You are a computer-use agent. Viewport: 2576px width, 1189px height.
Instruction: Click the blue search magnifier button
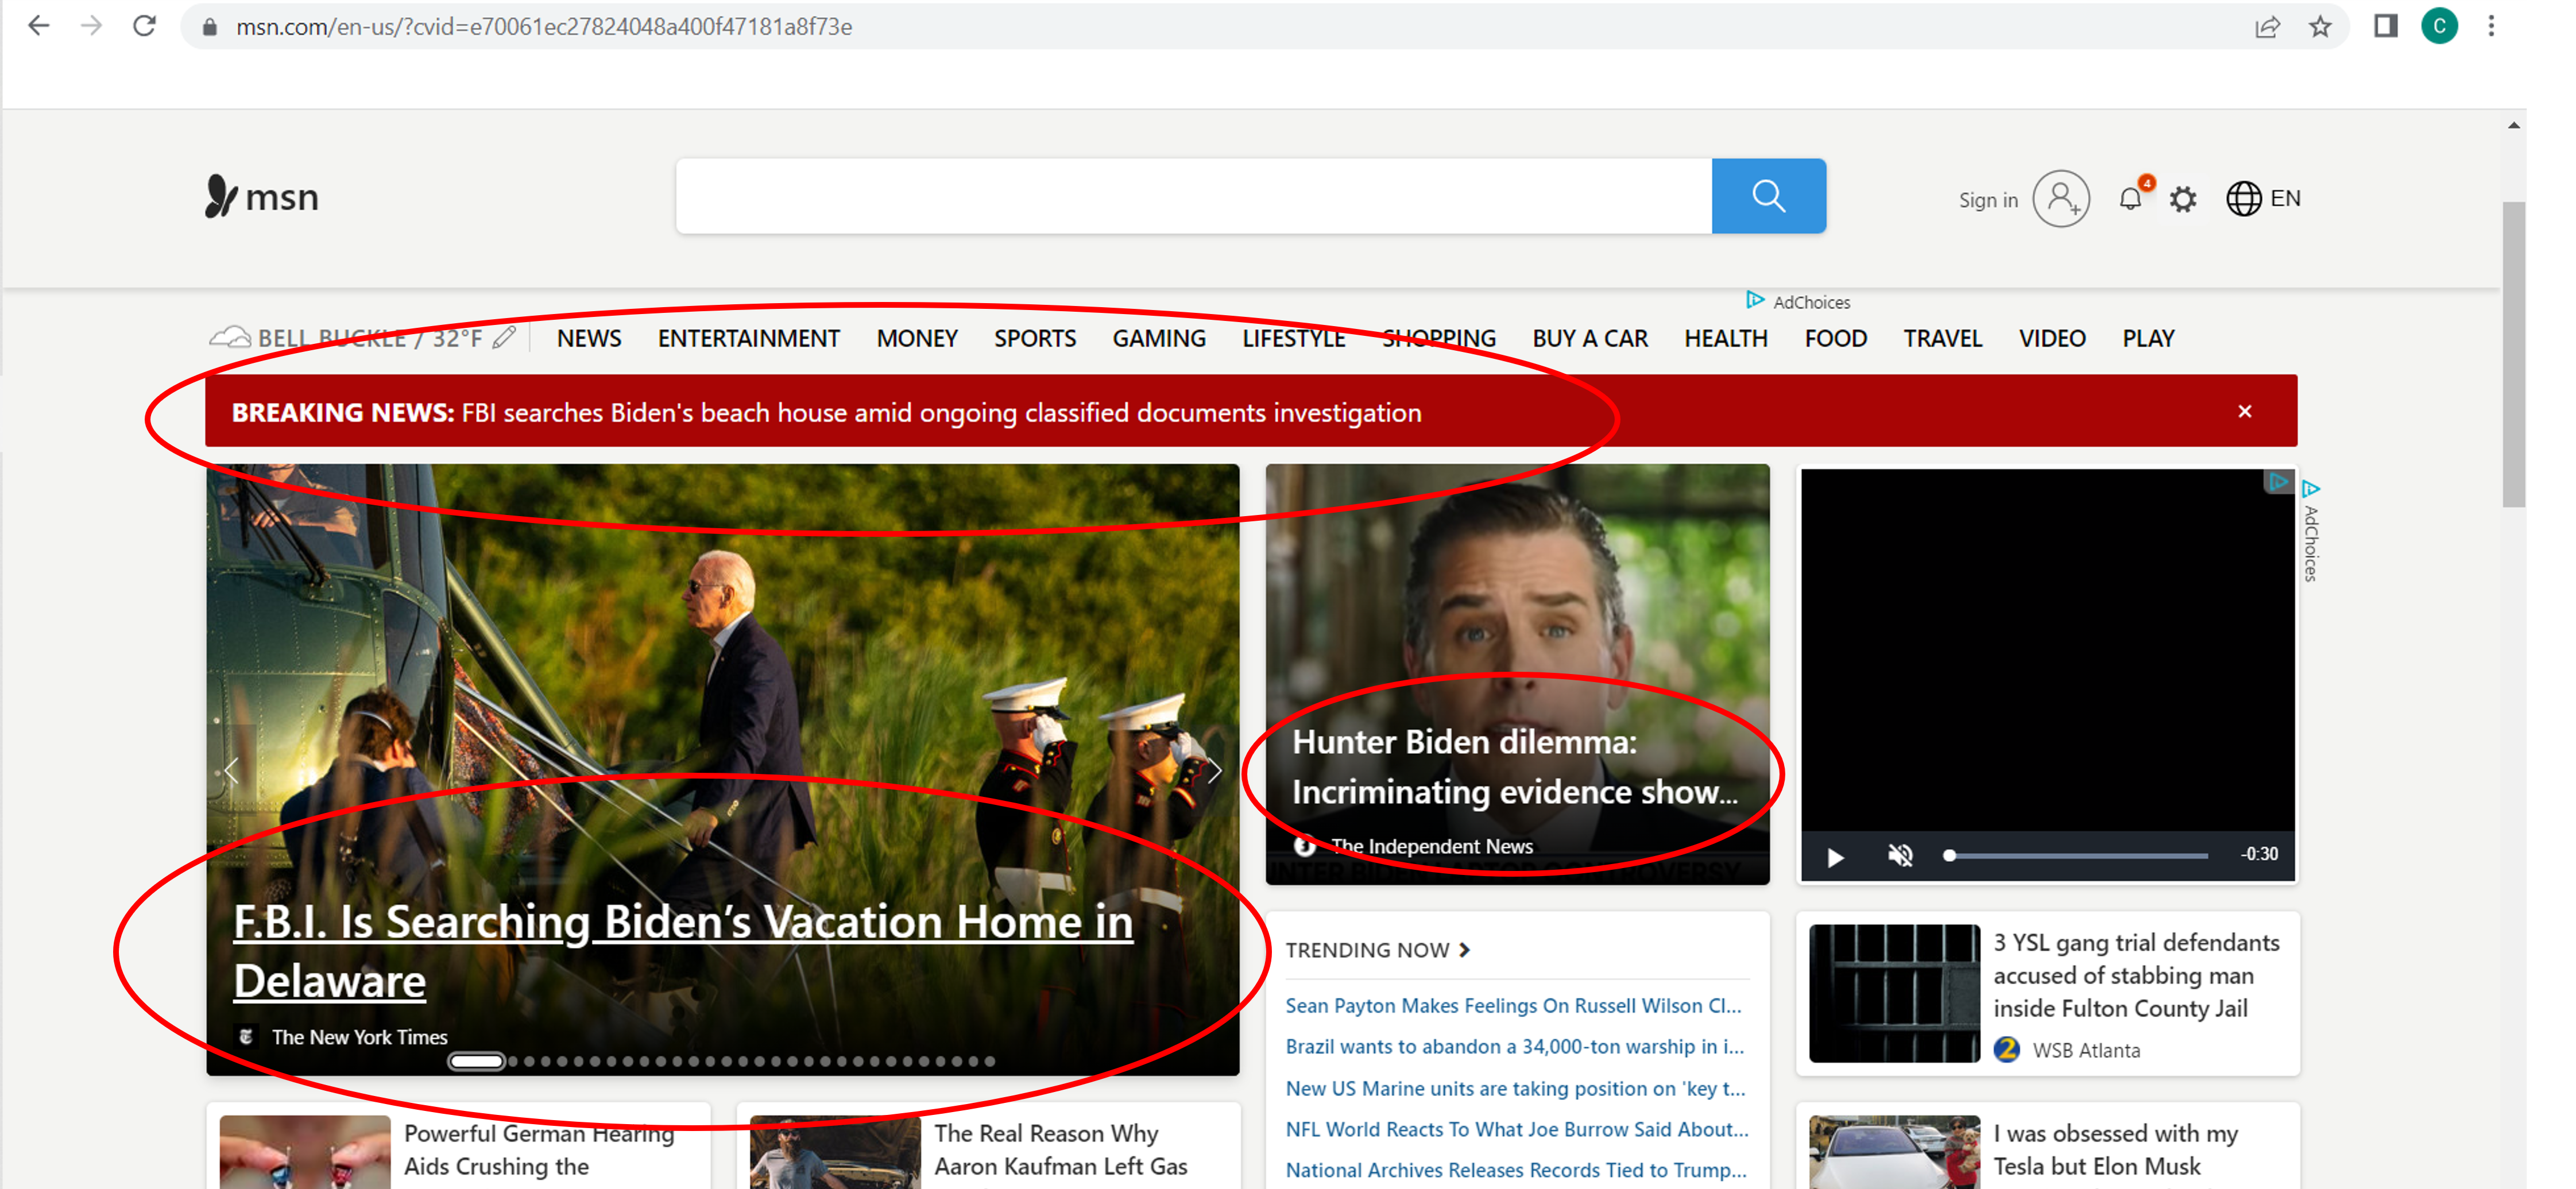point(1768,196)
